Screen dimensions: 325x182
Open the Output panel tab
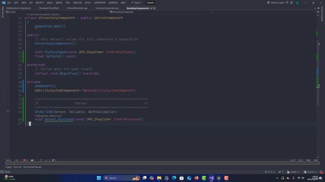pos(8,167)
